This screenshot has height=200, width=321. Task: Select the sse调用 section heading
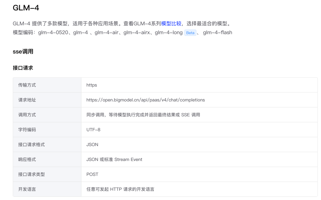[23, 52]
